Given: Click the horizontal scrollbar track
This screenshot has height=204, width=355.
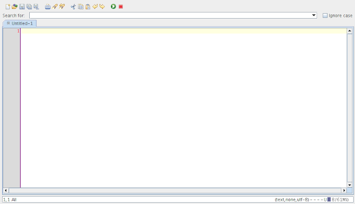Looking at the screenshot, I should [175, 190].
